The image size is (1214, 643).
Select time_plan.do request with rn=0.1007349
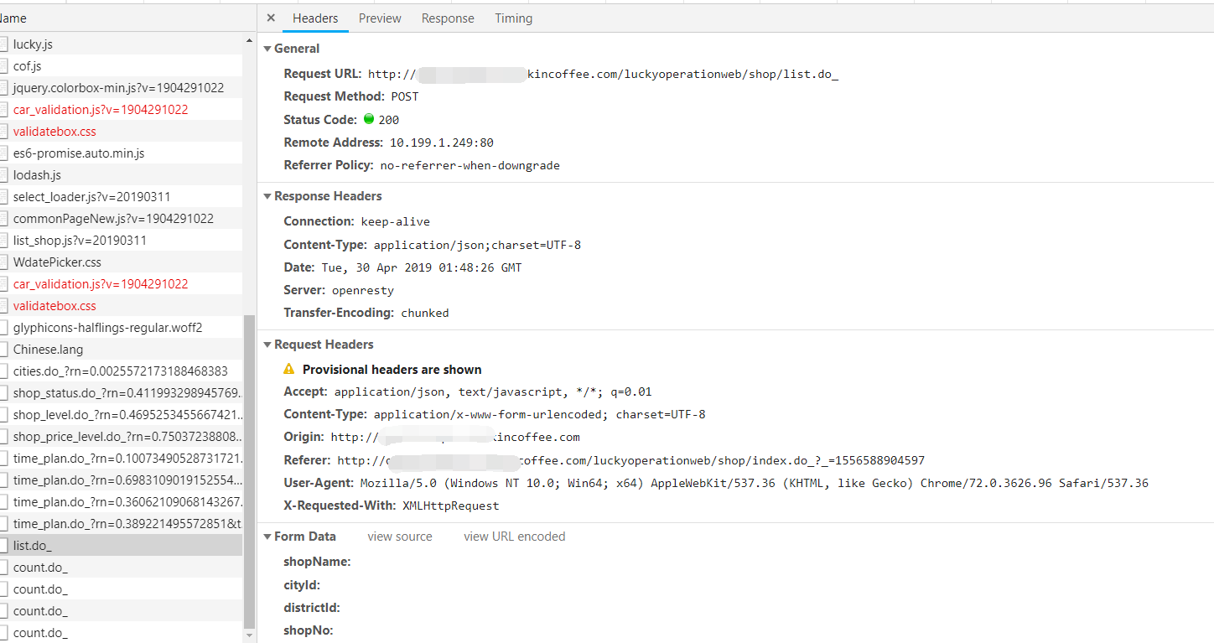[x=121, y=458]
